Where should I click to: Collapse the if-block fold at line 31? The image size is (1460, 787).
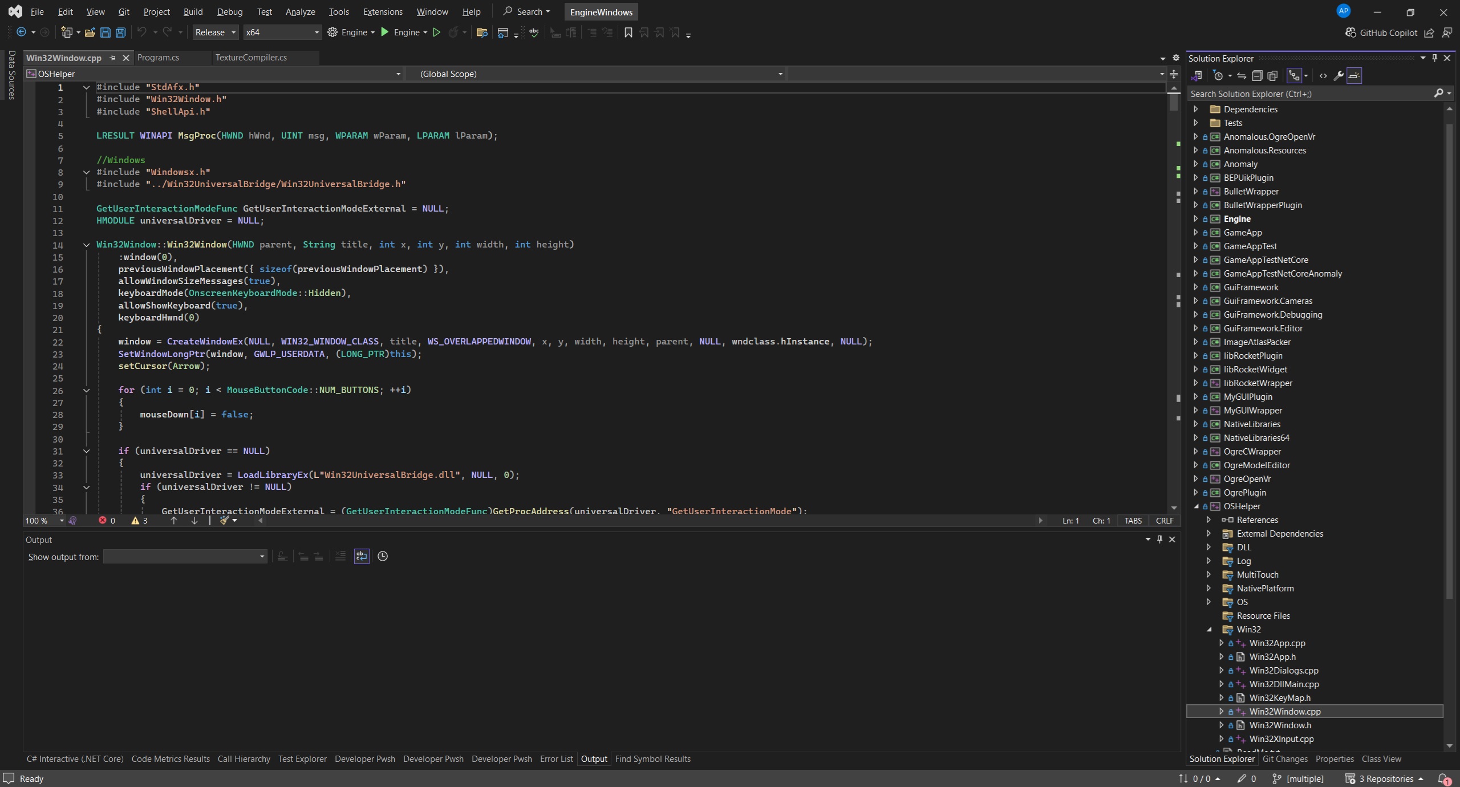click(x=86, y=451)
